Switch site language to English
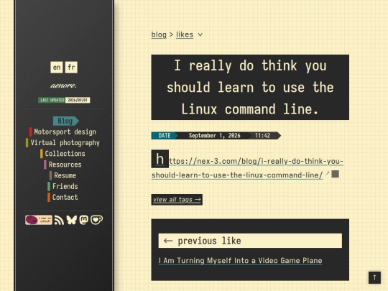Viewport: 388px width, 291px height. coord(57,68)
